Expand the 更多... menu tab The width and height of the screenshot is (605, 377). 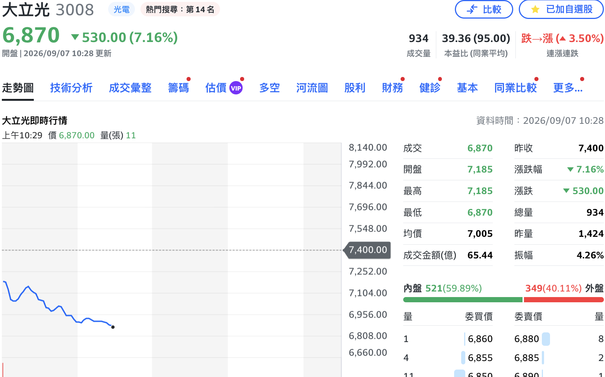(x=568, y=88)
